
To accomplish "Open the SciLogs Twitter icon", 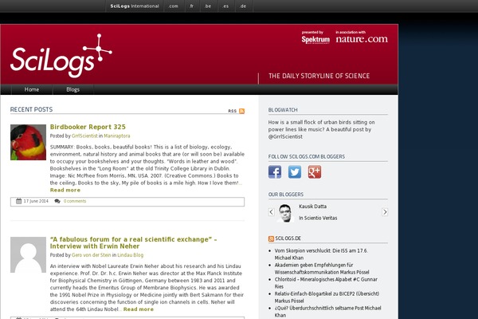I will [295, 172].
